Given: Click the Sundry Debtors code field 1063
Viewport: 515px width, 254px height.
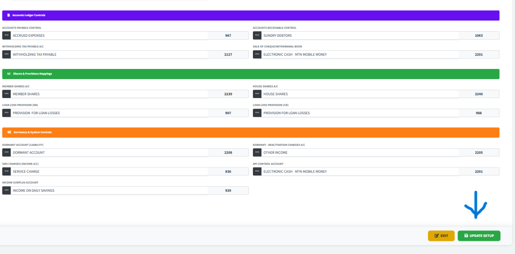Looking at the screenshot, I should point(478,36).
